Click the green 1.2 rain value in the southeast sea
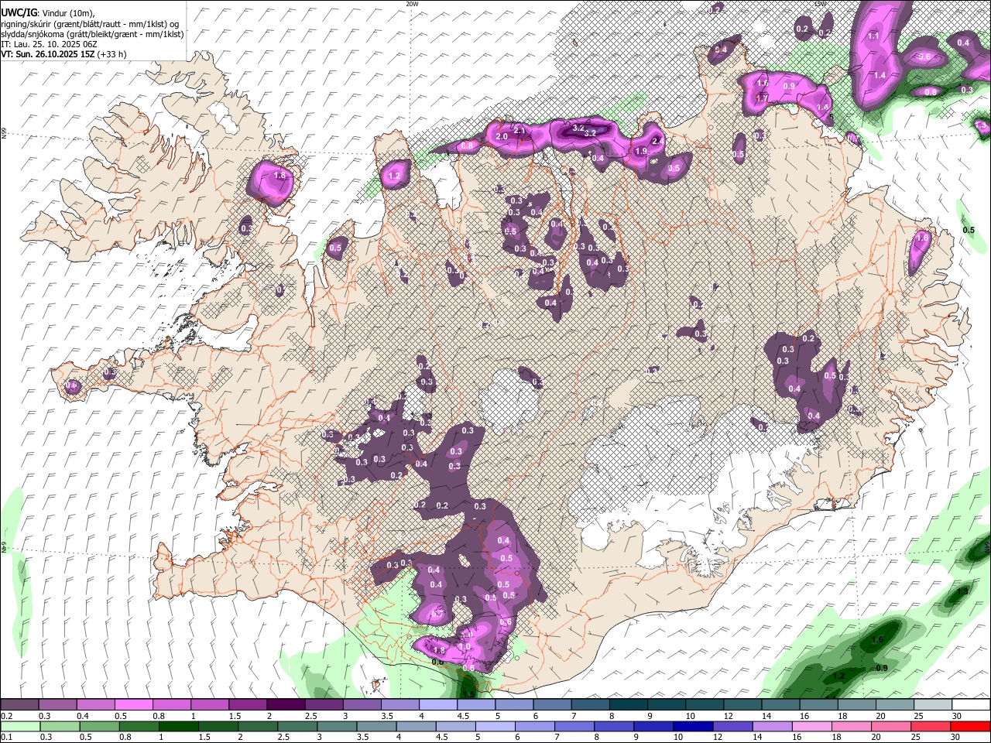 click(x=838, y=676)
